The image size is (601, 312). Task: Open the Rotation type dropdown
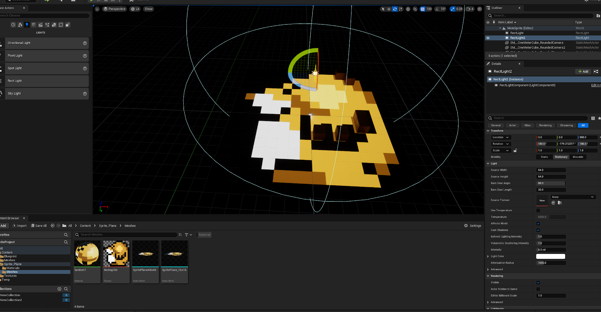point(500,144)
